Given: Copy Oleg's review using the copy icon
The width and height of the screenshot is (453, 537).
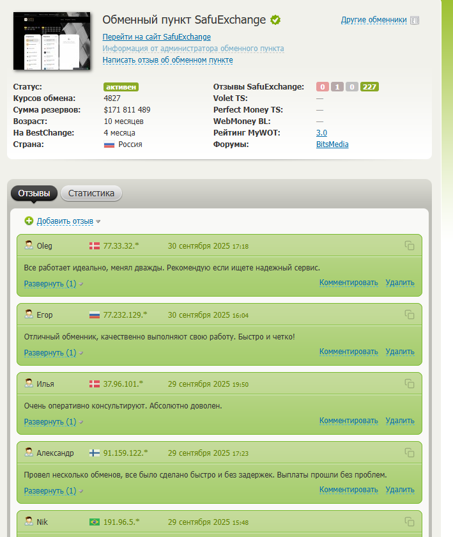Looking at the screenshot, I should coord(409,245).
